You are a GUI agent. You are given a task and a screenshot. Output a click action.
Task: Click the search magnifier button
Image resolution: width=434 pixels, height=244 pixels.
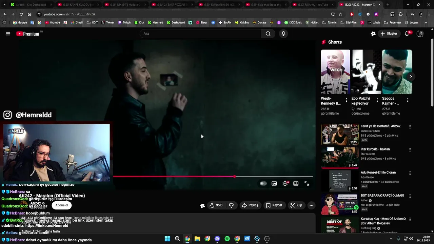tap(268, 34)
